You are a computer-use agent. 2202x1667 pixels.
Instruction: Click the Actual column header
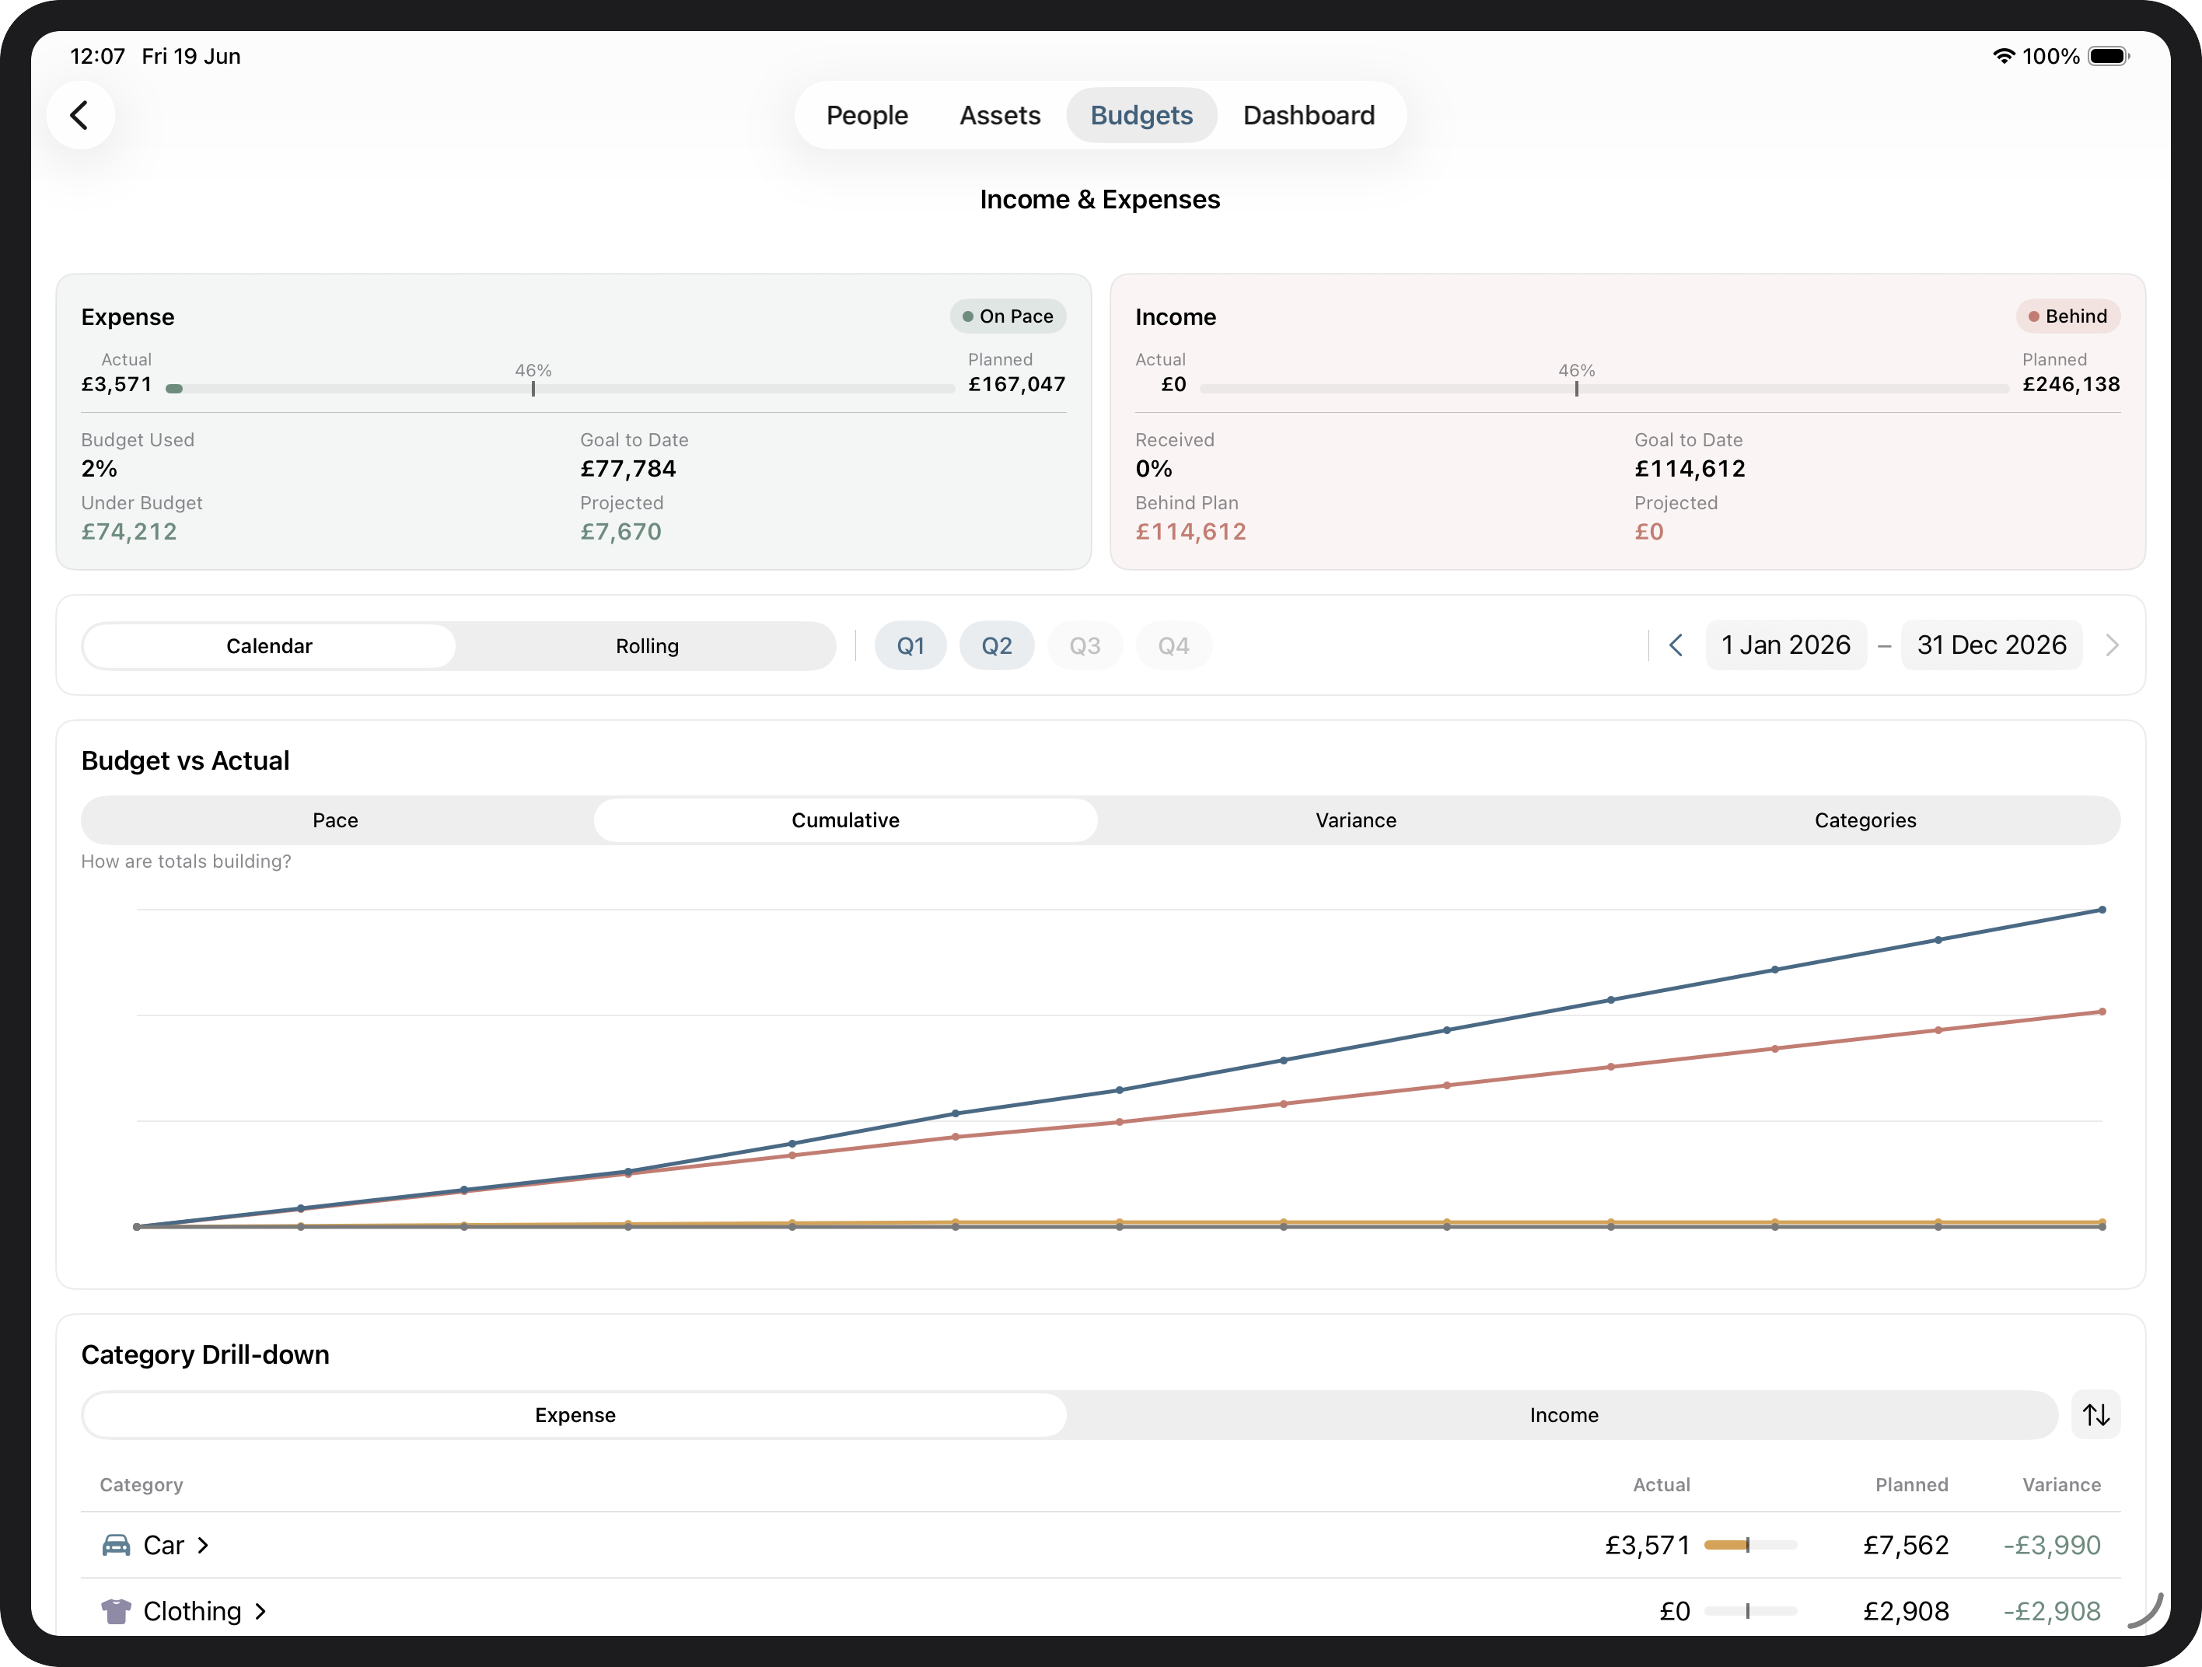pyautogui.click(x=1662, y=1485)
